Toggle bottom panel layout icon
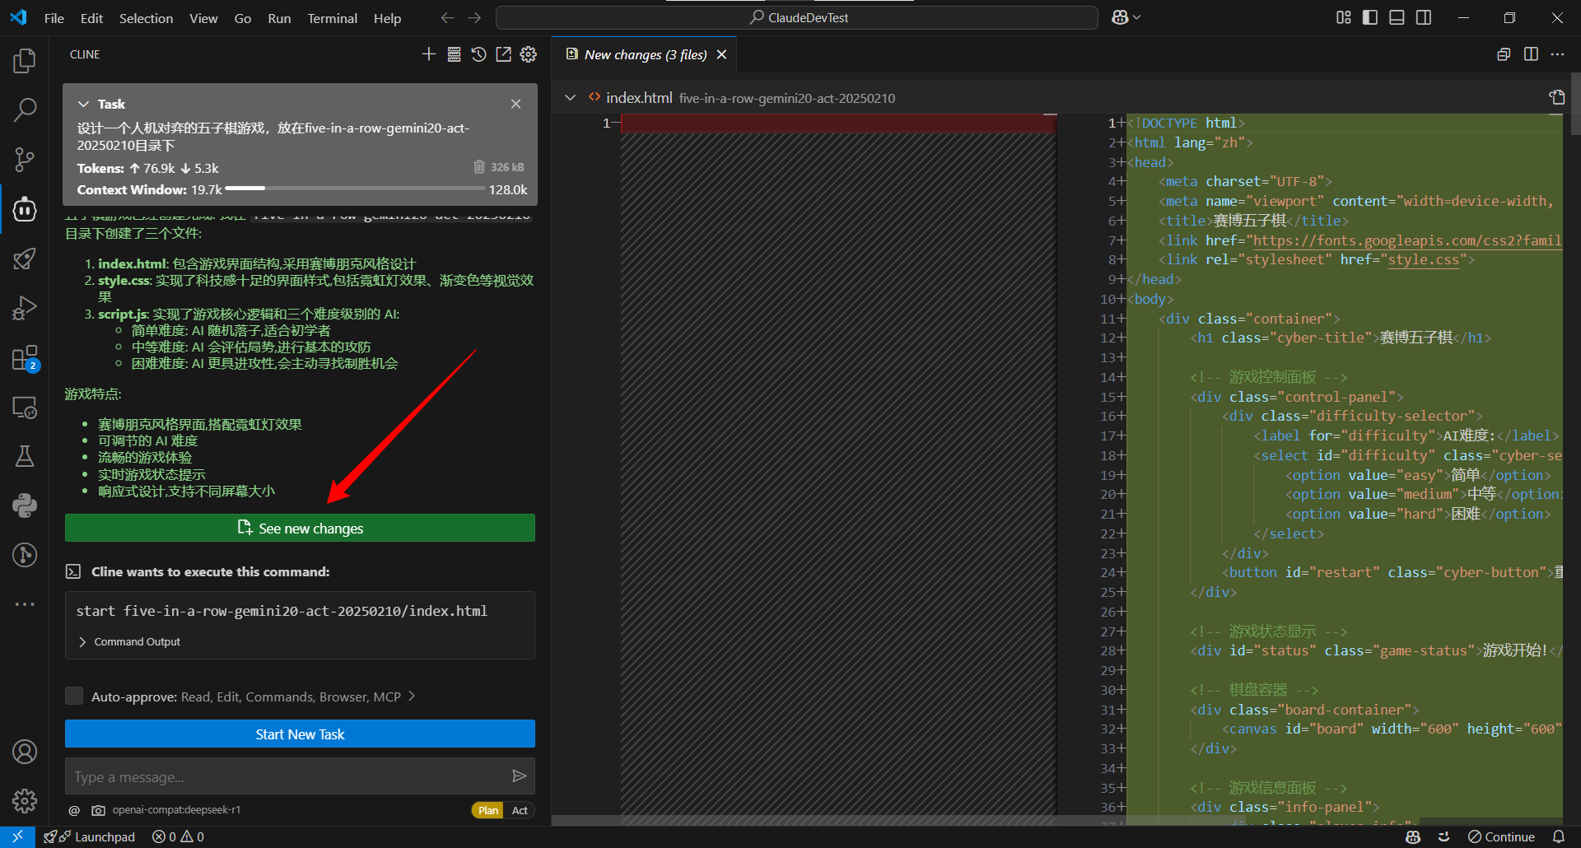 pos(1397,17)
